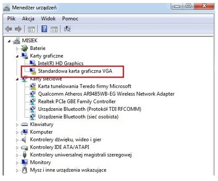This screenshot has width=218, height=181.
Task: Expand Mysz i inne urządzenia wskazujące
Action: 17,171
